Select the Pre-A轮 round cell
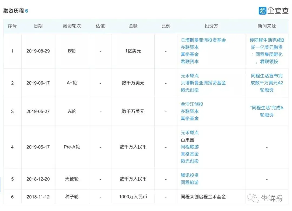 pyautogui.click(x=72, y=147)
